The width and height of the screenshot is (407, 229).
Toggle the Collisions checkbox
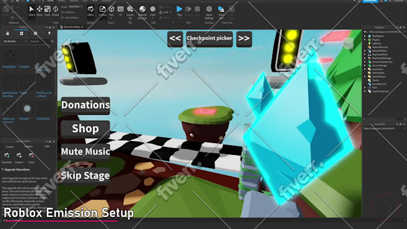click(62, 12)
